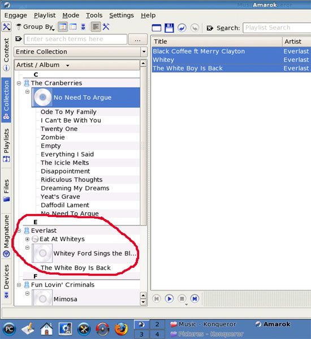Select 'The White Boy Is Back' playlist row
The image size is (311, 339).
click(x=231, y=68)
